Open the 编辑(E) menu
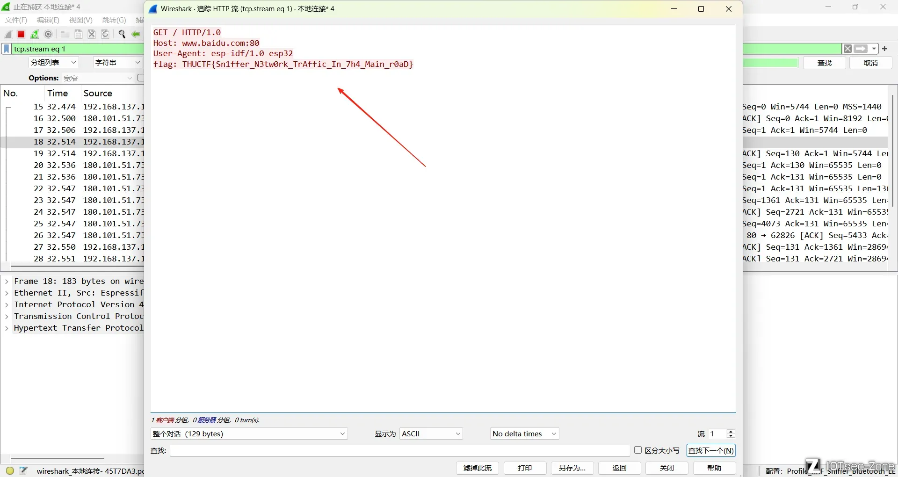The image size is (898, 477). click(48, 20)
